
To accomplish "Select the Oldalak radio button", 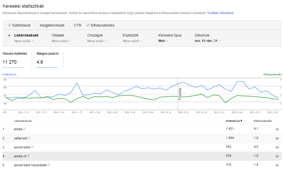I will pyautogui.click(x=47, y=36).
